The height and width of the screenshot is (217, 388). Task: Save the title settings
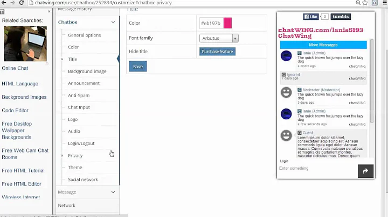(x=138, y=66)
